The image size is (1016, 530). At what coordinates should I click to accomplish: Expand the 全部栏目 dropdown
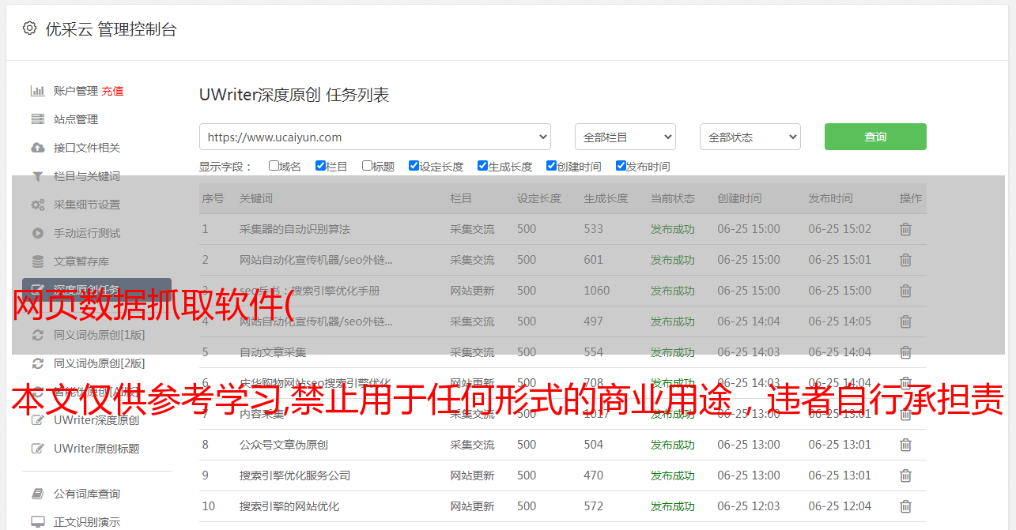pyautogui.click(x=625, y=137)
